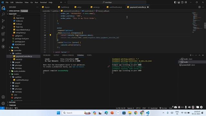Expand the Outline section

click(x=23, y=102)
